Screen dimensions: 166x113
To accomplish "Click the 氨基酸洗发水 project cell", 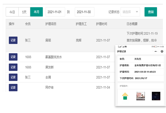I will pos(54,57).
